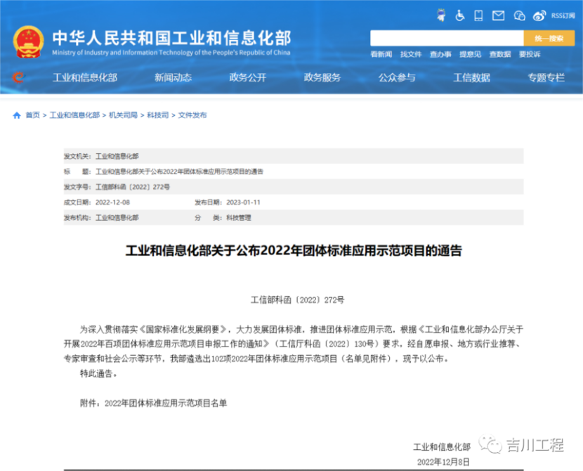Click the bold article headline about 2022年团体标准应用示范项目
The image size is (583, 471).
[x=294, y=251]
